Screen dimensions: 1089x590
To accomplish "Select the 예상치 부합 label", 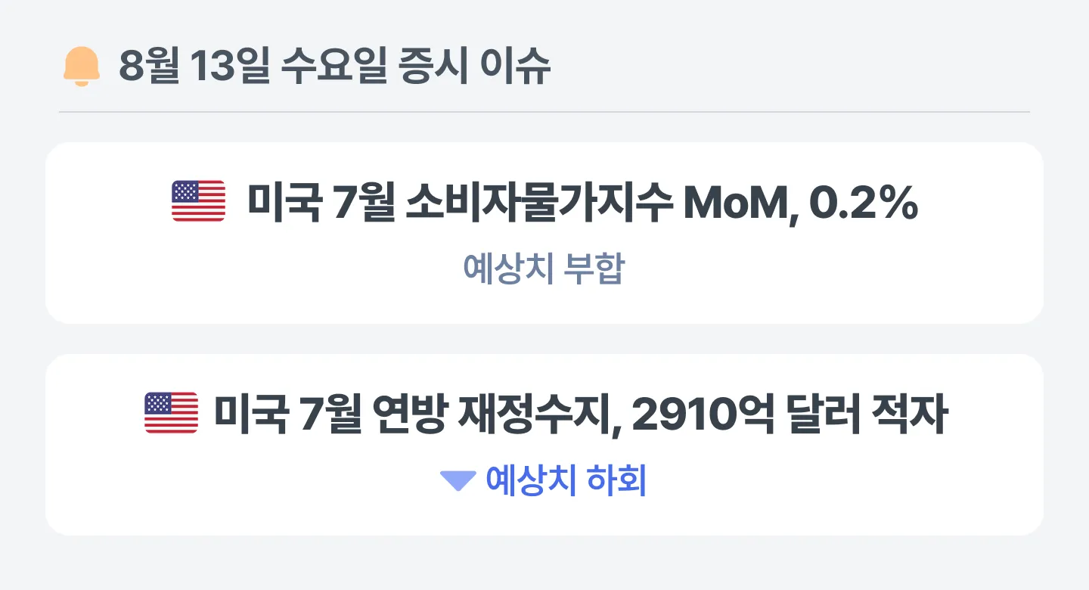I will tap(544, 268).
